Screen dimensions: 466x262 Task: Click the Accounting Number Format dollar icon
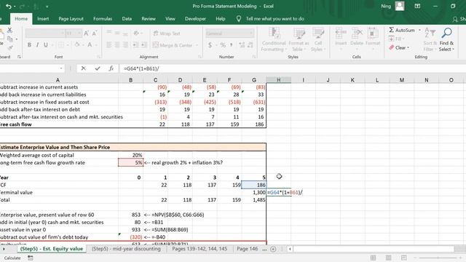pyautogui.click(x=210, y=45)
